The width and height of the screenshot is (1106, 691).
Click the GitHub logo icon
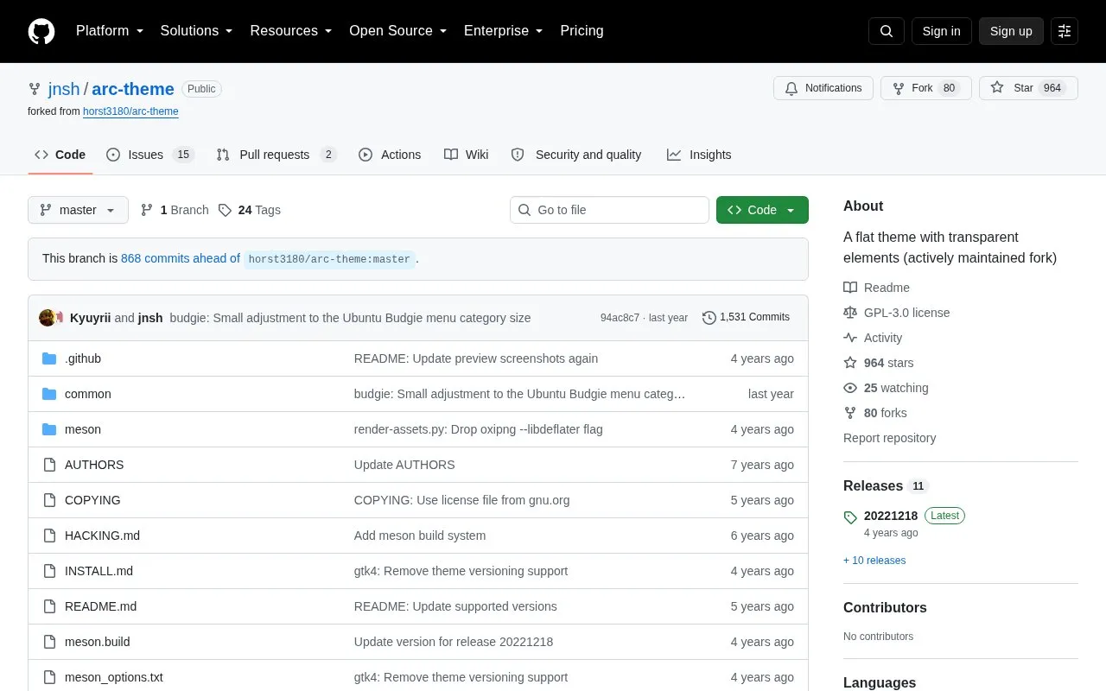click(41, 31)
